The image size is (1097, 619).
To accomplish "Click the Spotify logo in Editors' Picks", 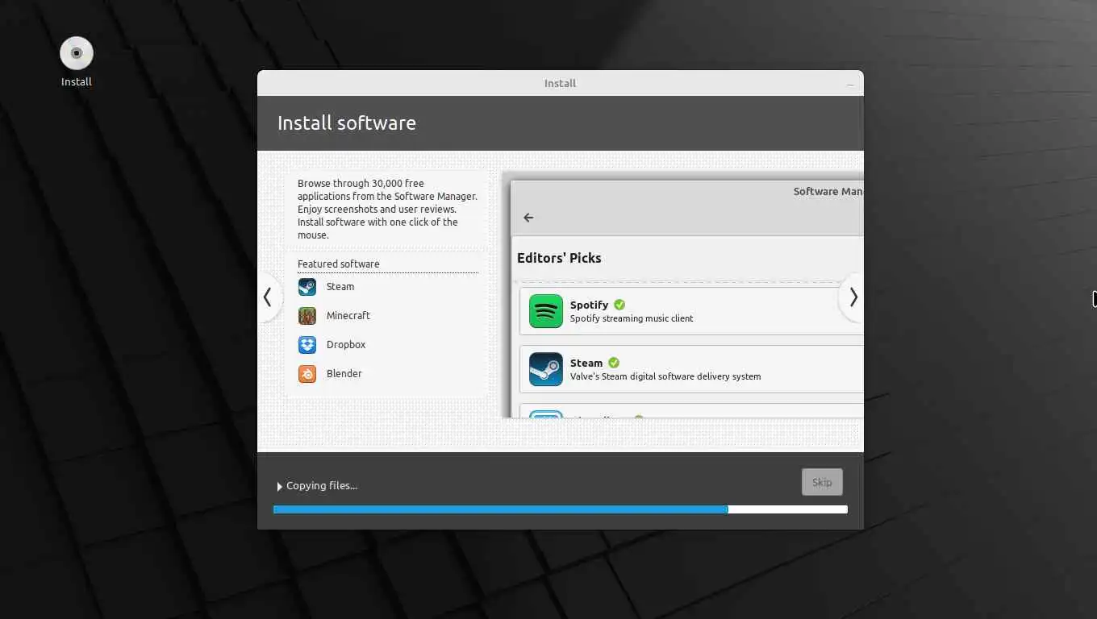I will [546, 311].
